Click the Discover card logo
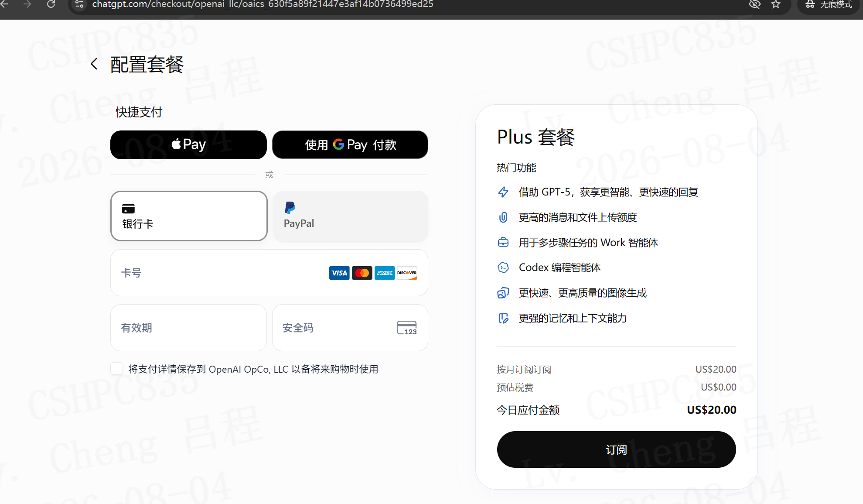Viewport: 863px width, 504px height. tap(407, 273)
